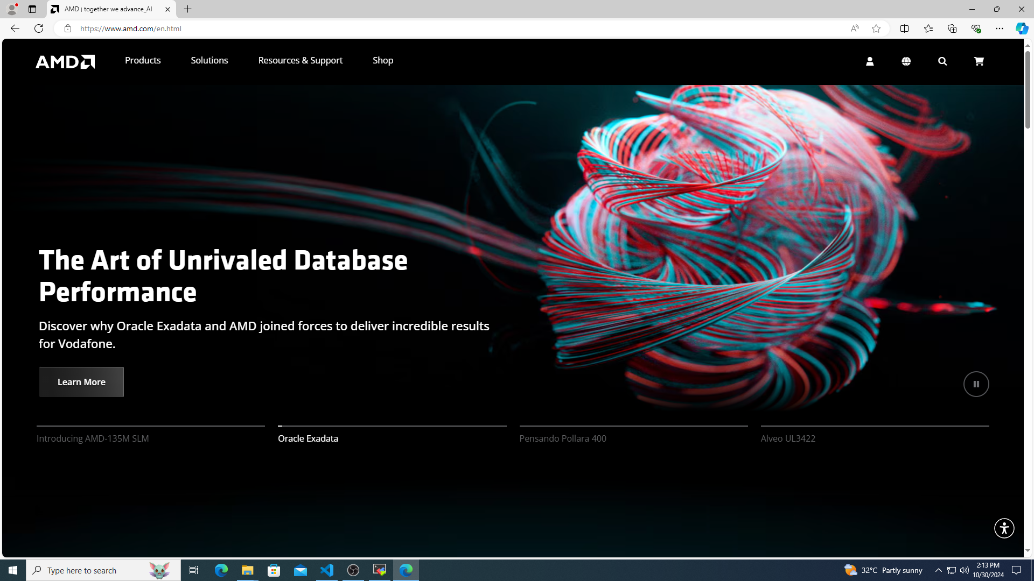The width and height of the screenshot is (1034, 581).
Task: Show hidden system tray icons
Action: [939, 570]
